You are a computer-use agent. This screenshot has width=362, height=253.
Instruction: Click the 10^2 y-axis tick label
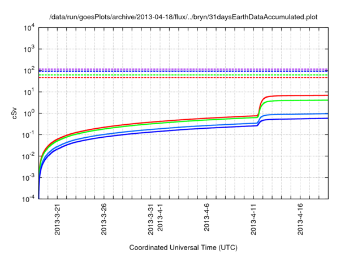tap(30, 71)
